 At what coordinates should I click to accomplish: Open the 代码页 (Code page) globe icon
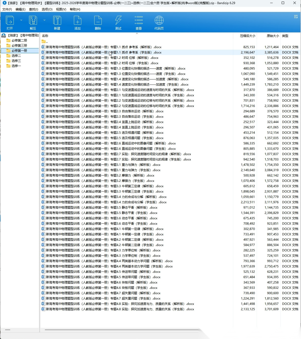coord(159,22)
